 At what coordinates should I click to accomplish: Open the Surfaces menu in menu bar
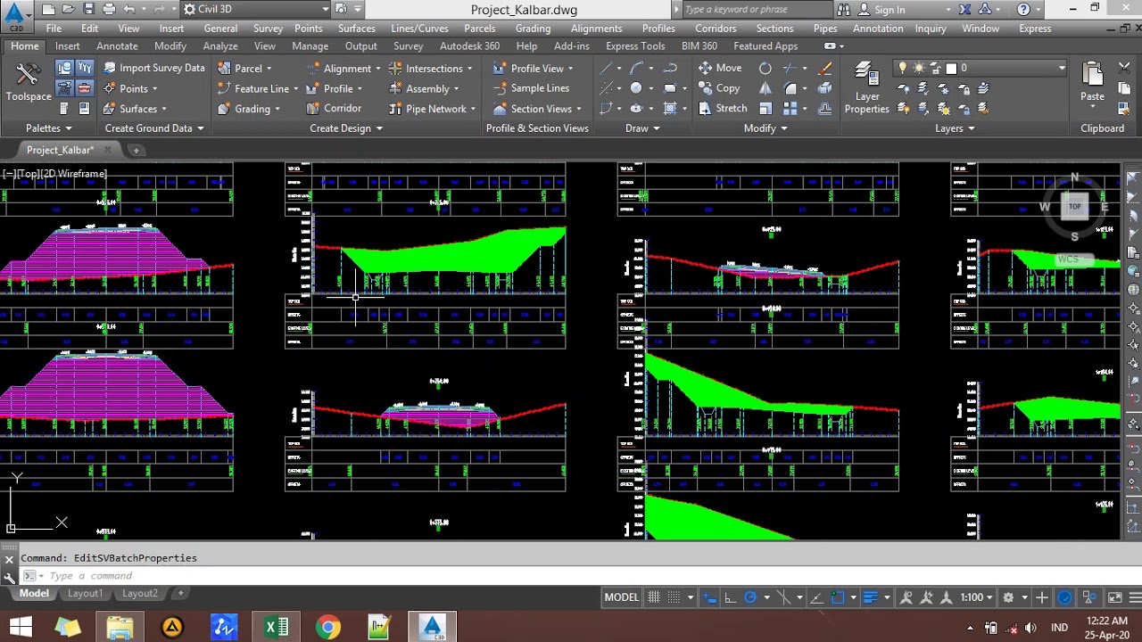tap(356, 29)
